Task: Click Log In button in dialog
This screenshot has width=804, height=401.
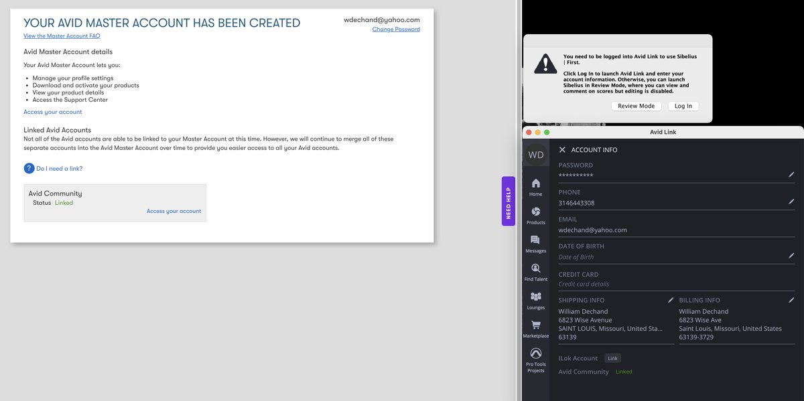Action: (683, 106)
